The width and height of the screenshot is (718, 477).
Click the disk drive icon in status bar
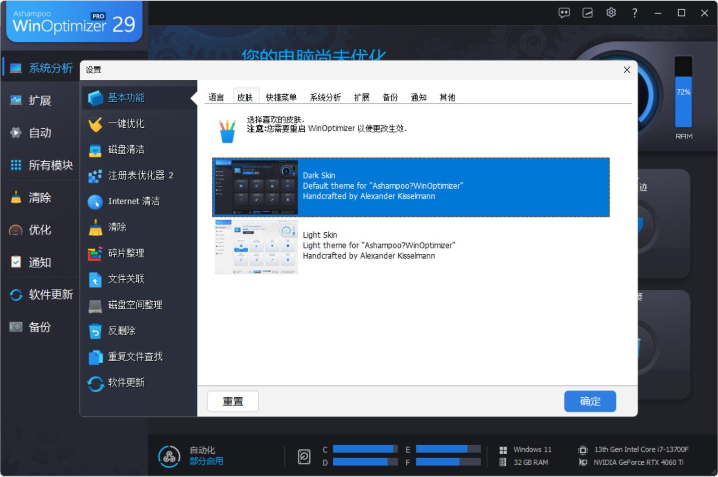click(304, 456)
